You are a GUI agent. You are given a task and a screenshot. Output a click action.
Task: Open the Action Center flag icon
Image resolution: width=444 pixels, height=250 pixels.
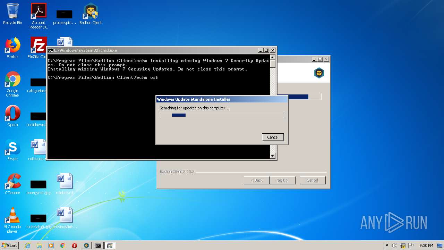click(411, 245)
